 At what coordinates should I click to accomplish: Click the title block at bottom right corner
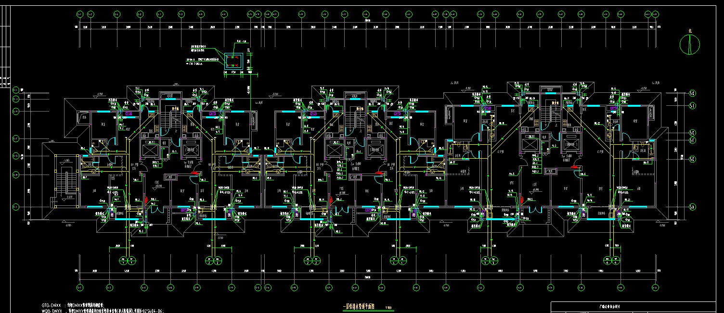(x=635, y=307)
